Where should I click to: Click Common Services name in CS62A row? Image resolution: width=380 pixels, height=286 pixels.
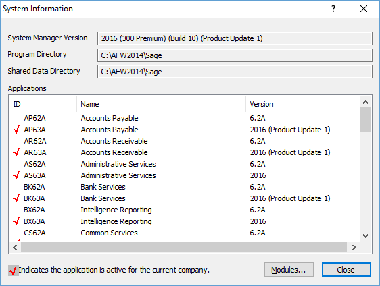point(109,233)
